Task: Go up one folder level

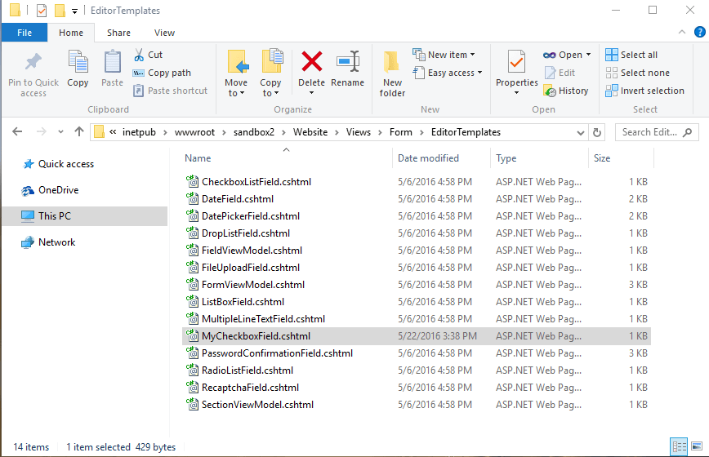Action: (x=79, y=131)
